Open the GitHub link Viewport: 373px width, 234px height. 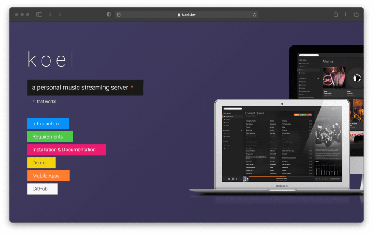(42, 189)
